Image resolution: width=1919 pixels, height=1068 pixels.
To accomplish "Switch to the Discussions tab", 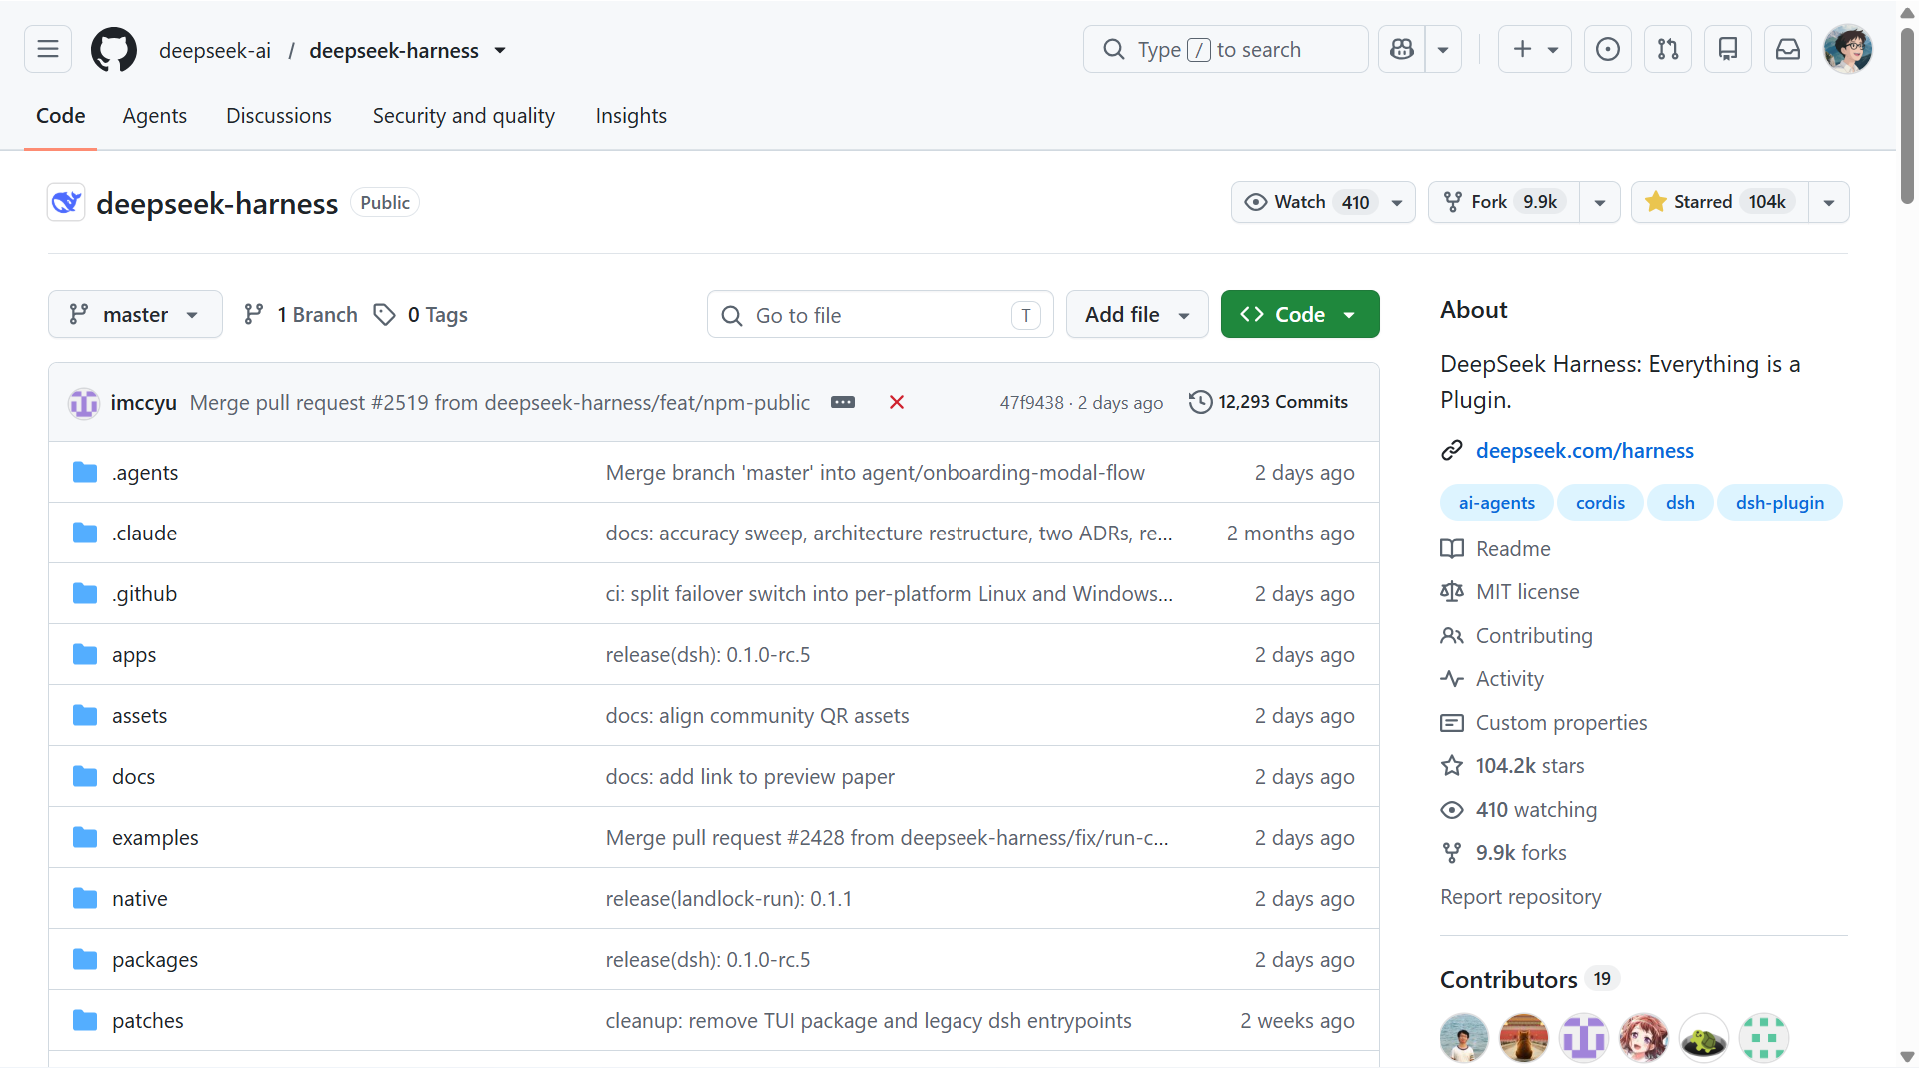I will 279,116.
